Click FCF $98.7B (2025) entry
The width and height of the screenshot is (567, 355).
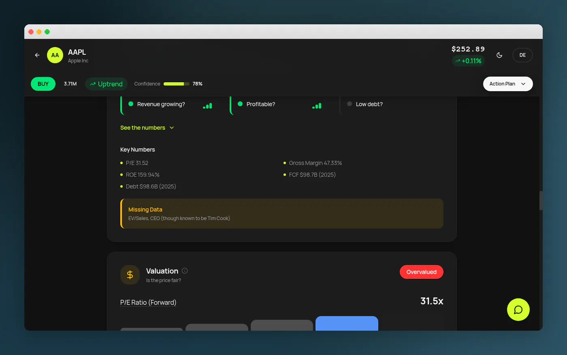click(x=312, y=175)
